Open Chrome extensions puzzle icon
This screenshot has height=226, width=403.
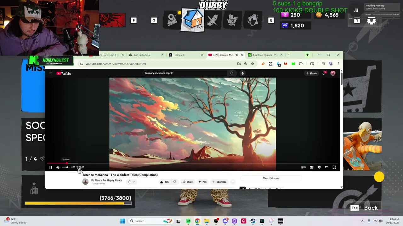[x=301, y=64]
